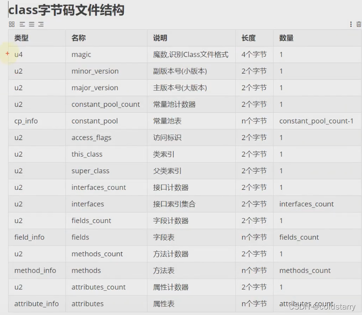The image size is (362, 315).
Task: Select the 'attribute_info' type cell
Action: 37,304
